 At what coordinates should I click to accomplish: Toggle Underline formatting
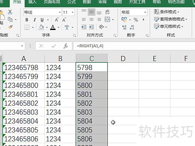click(x=42, y=20)
